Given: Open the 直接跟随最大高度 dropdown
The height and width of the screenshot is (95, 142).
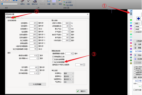Looking at the screenshot, I should pyautogui.click(x=73, y=53).
